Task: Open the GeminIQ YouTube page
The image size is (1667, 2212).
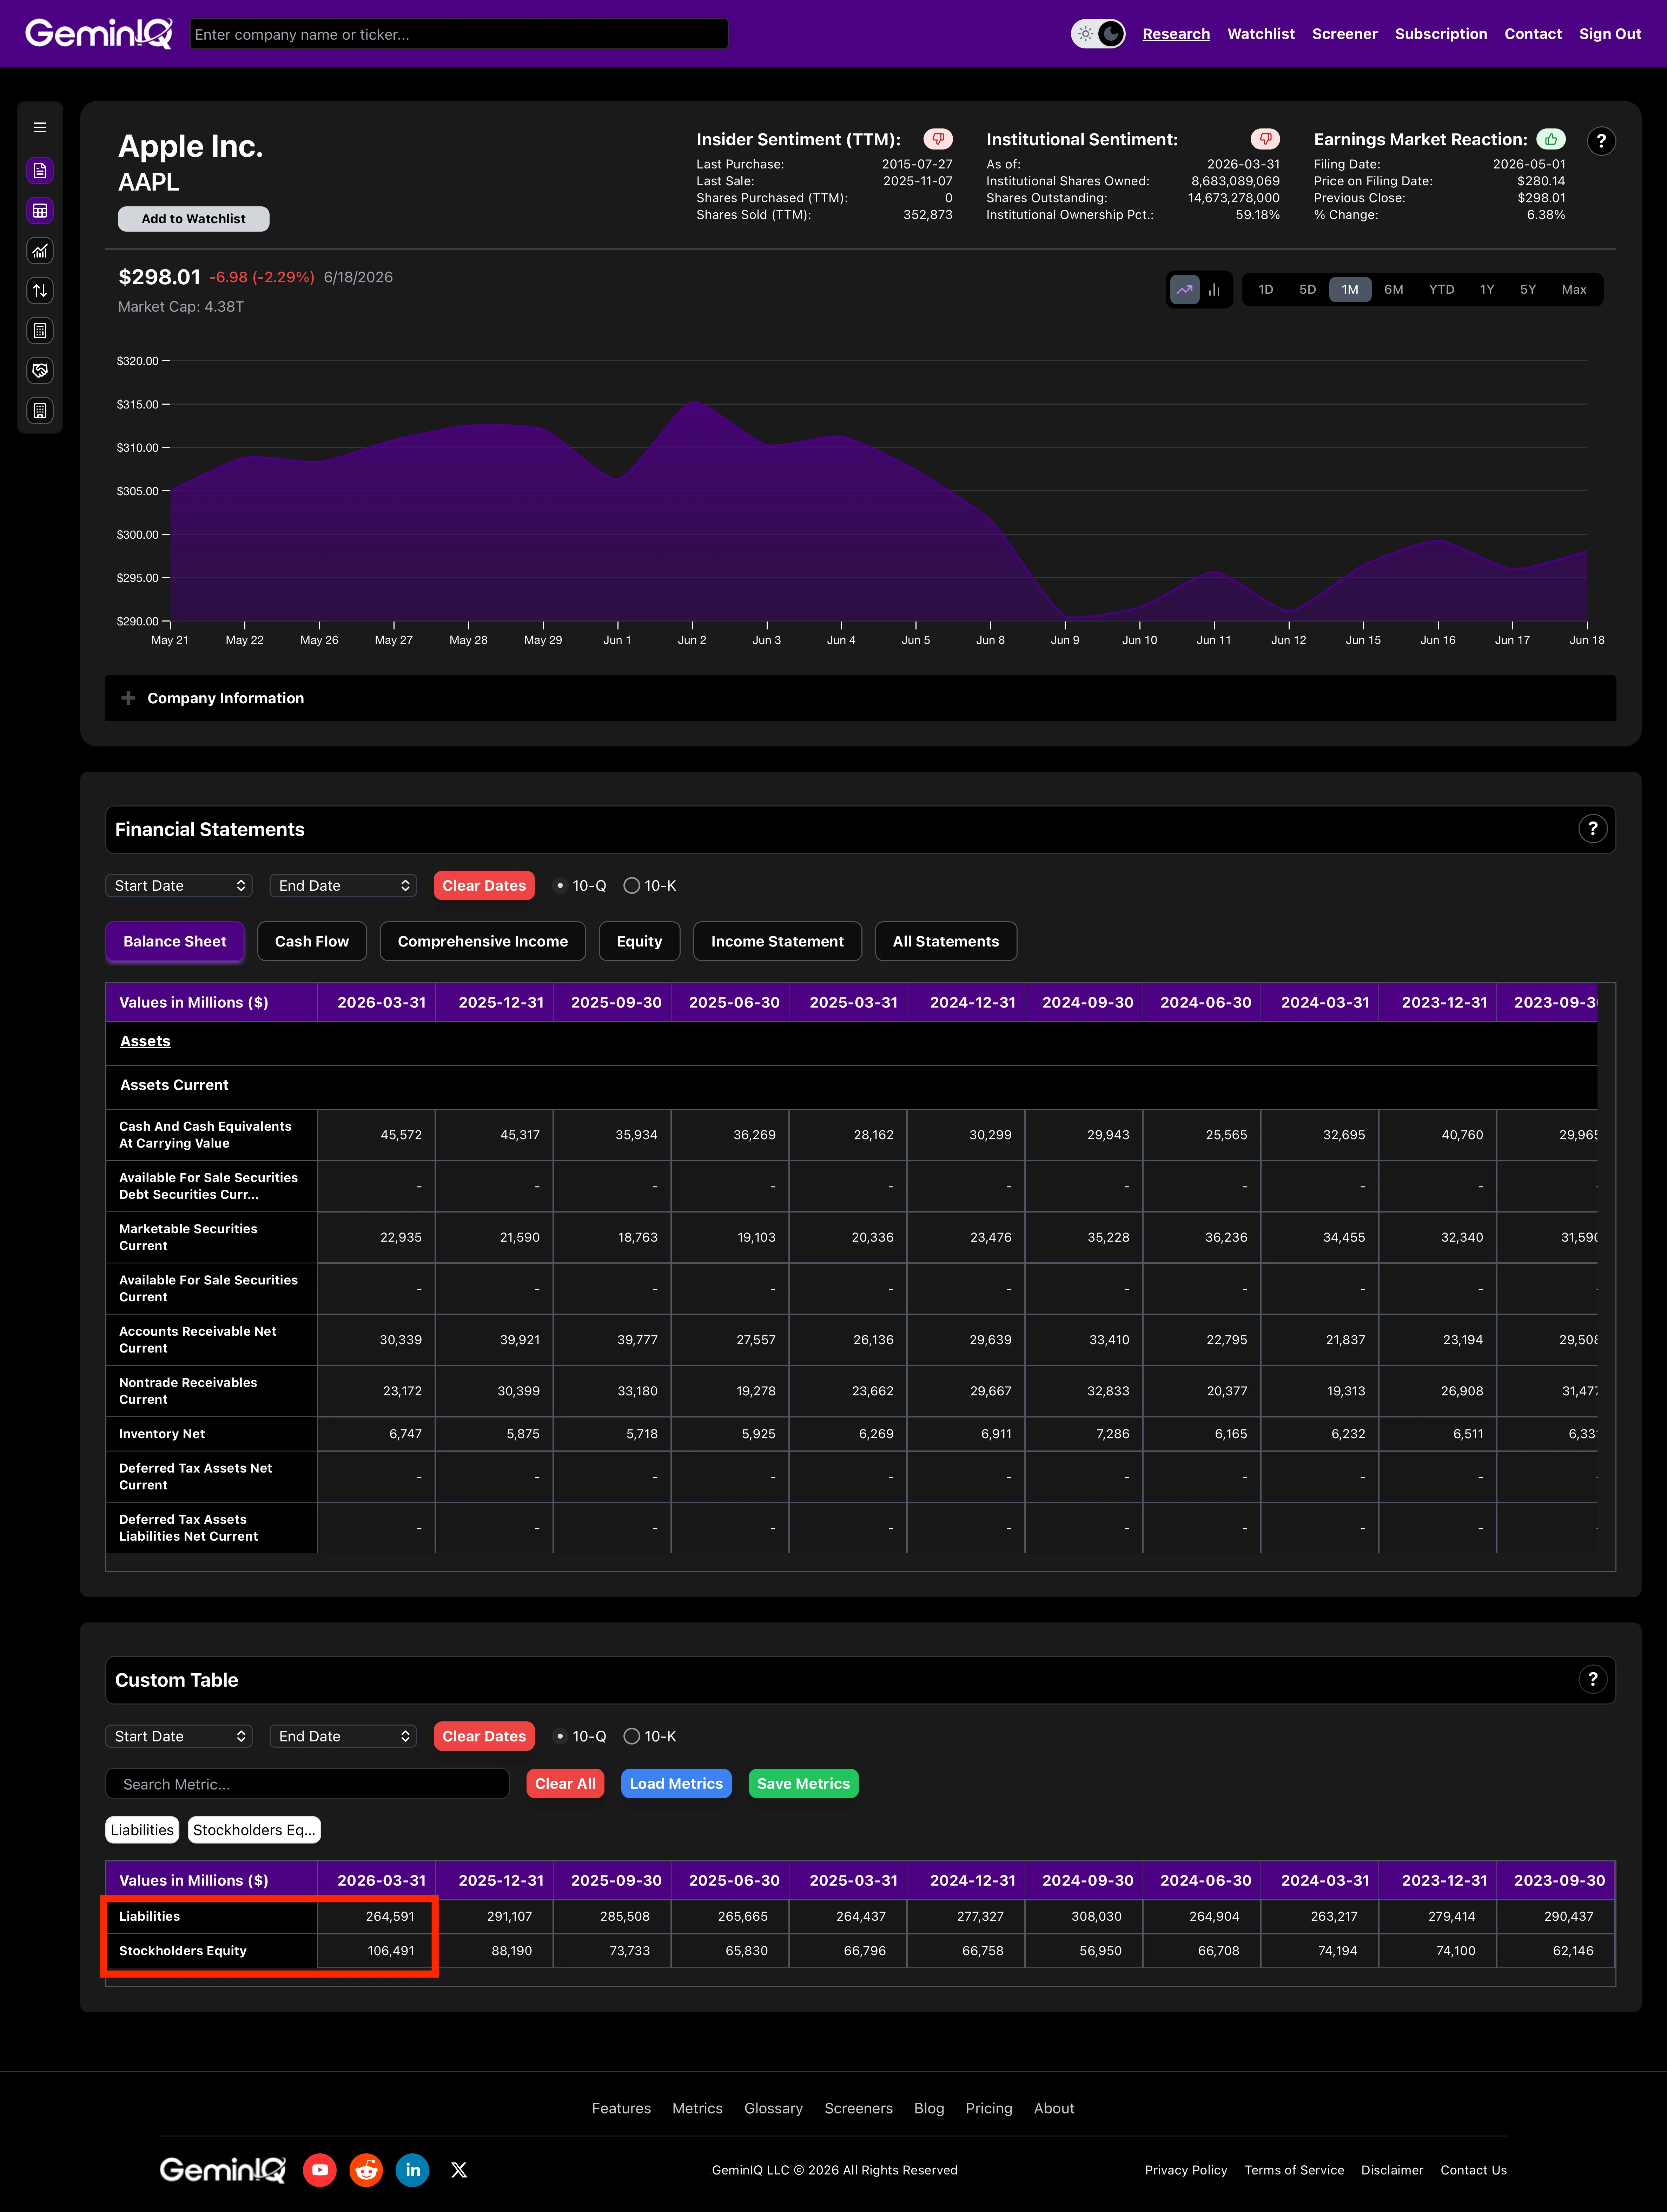Action: pos(320,2170)
